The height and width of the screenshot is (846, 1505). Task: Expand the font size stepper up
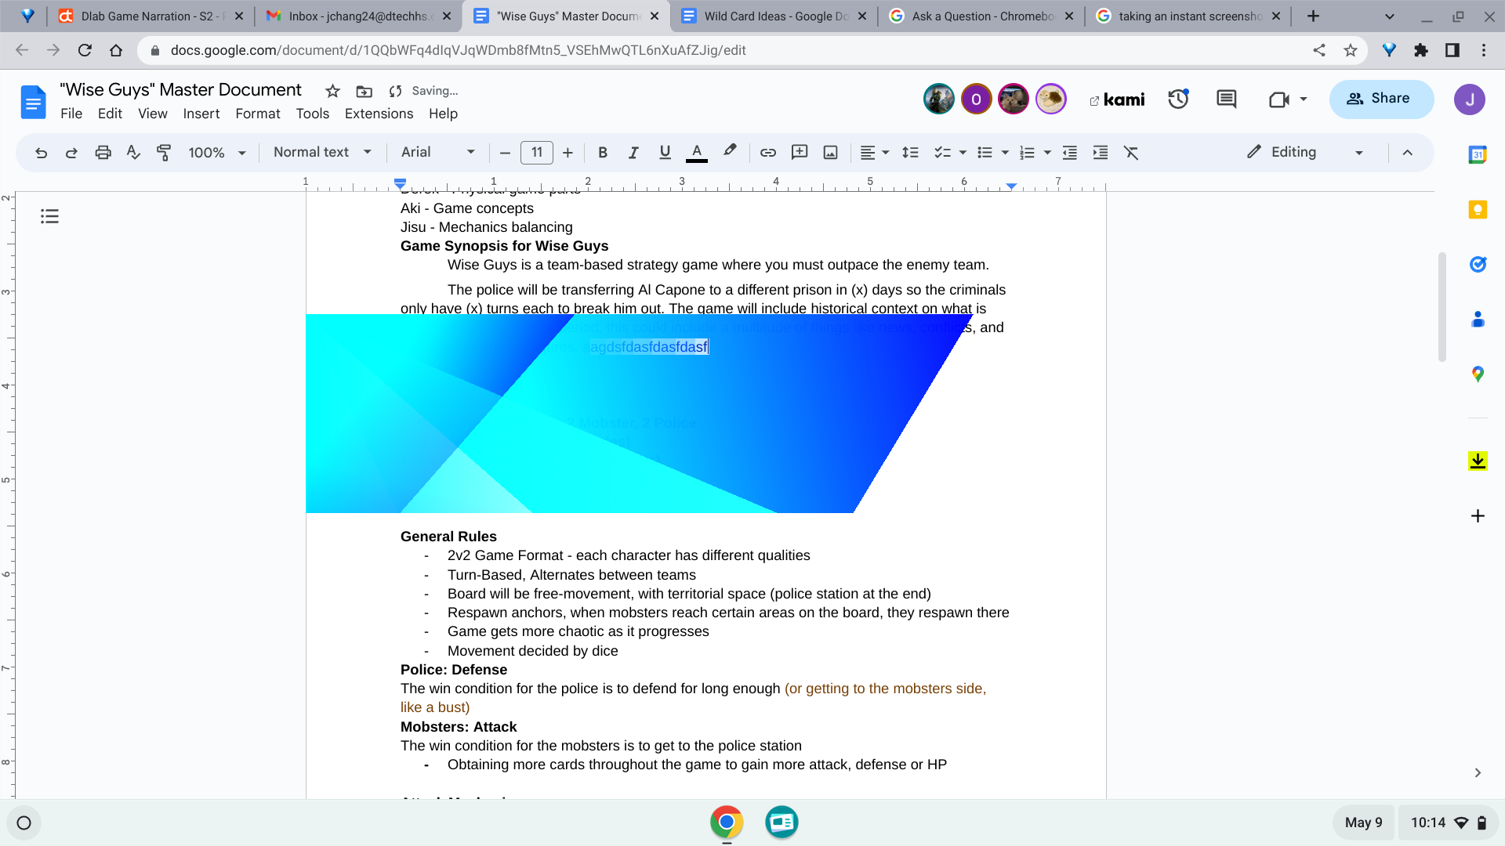pos(568,153)
